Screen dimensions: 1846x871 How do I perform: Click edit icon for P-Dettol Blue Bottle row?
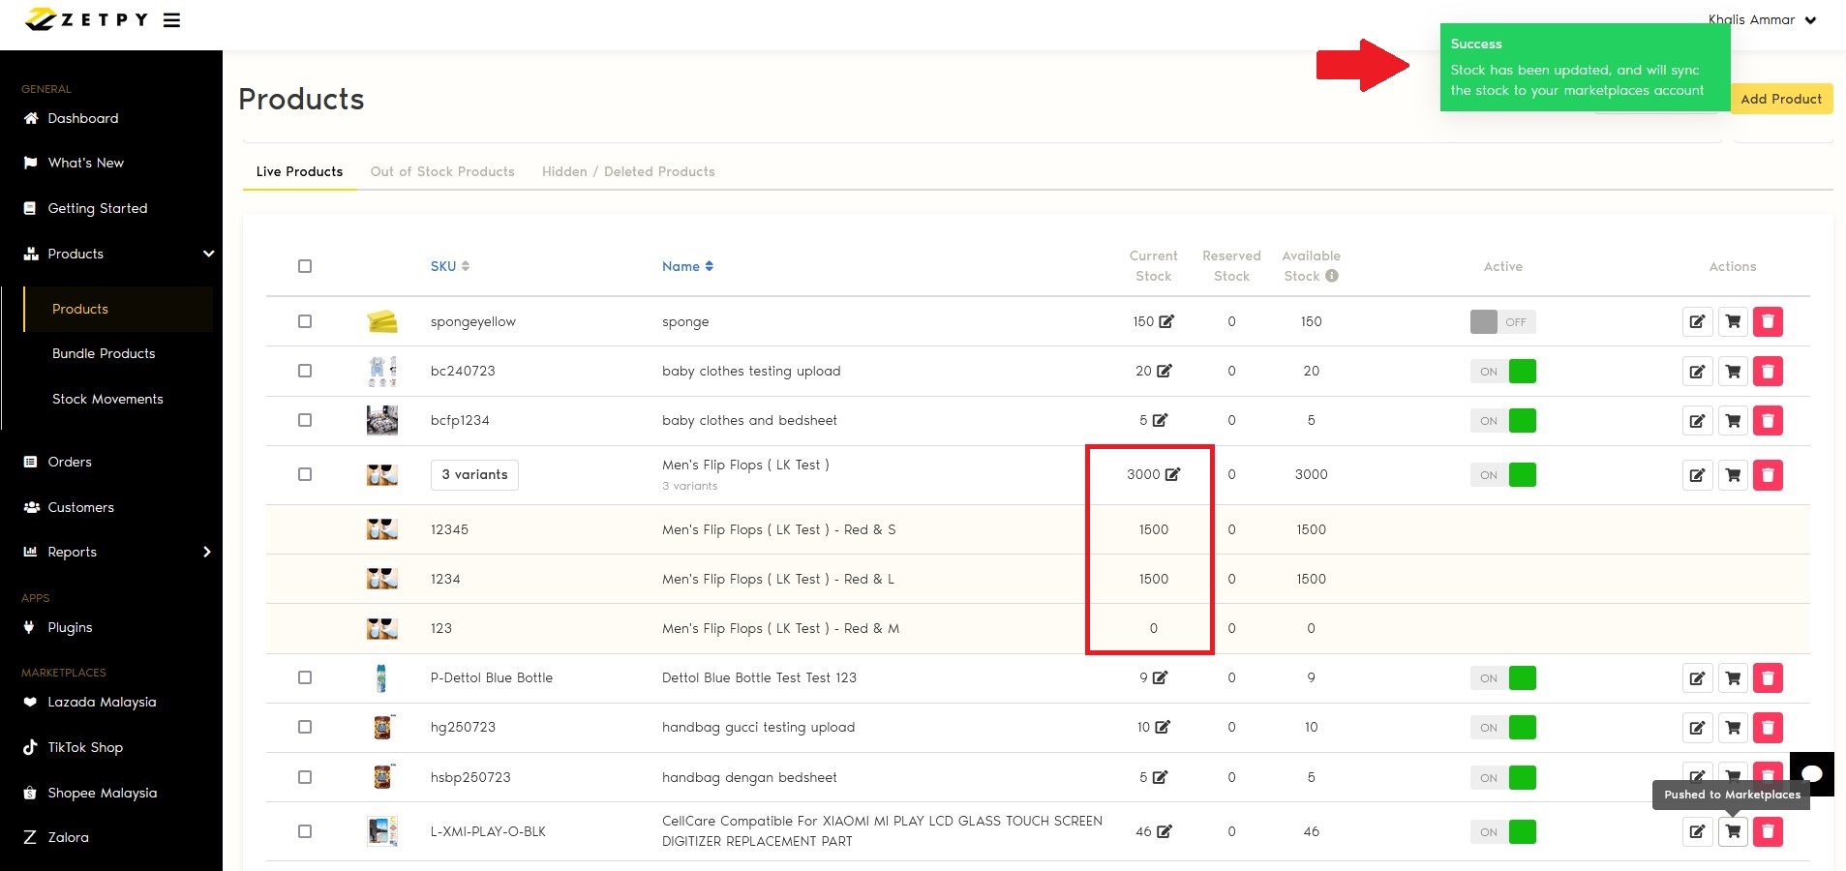pyautogui.click(x=1697, y=678)
